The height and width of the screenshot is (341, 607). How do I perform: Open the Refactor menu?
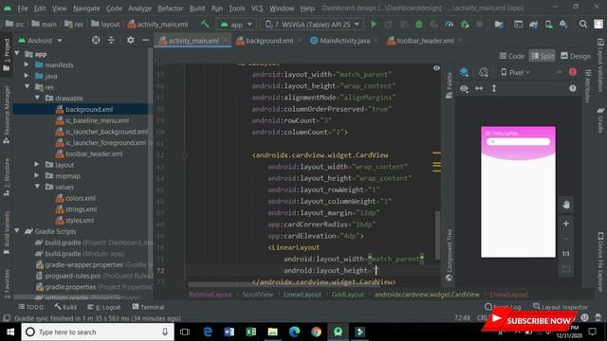pyautogui.click(x=171, y=9)
